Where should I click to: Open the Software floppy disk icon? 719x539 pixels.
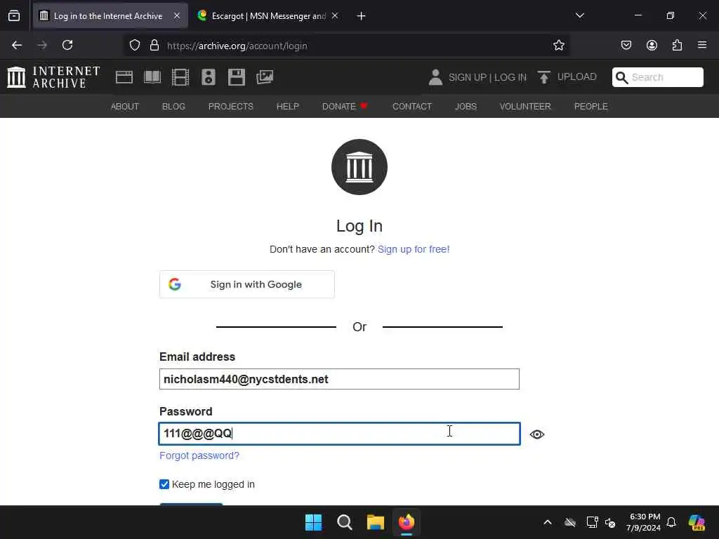click(x=237, y=77)
